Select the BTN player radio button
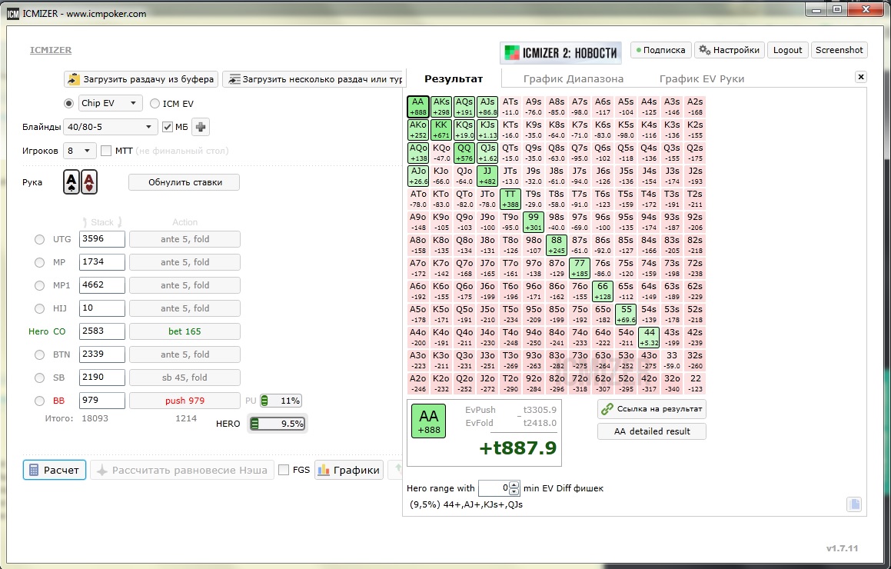The height and width of the screenshot is (569, 891). (39, 354)
